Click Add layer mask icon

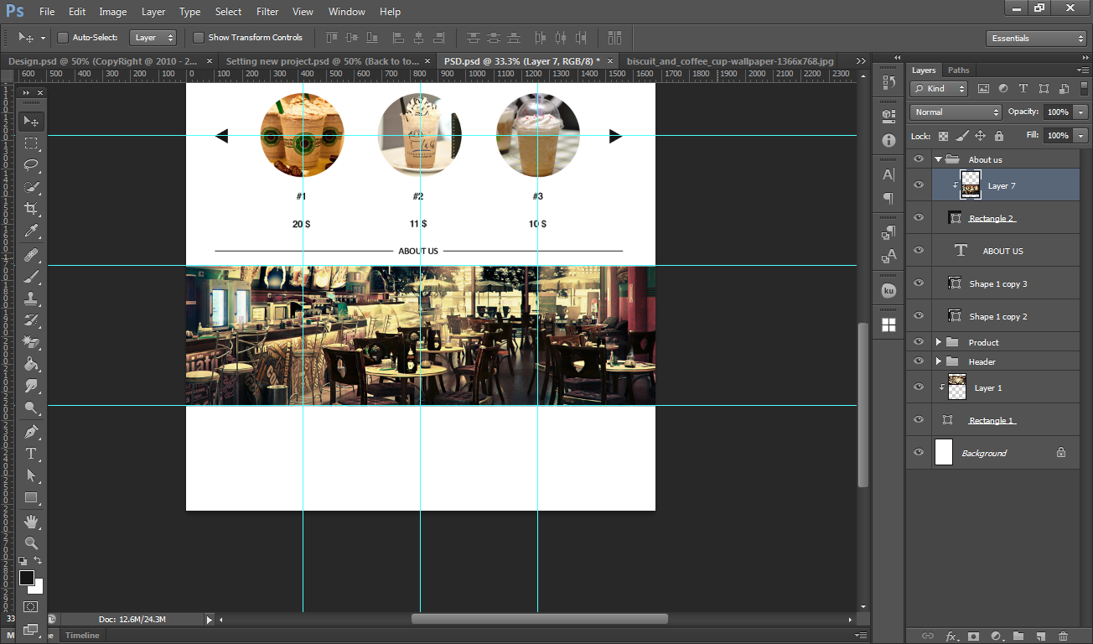(973, 636)
